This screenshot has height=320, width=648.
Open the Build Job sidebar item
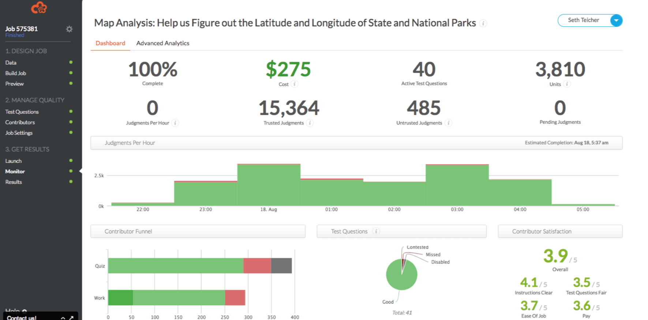point(16,73)
